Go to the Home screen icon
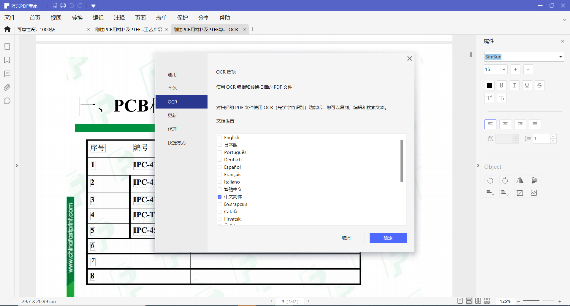The image size is (570, 306). click(x=7, y=29)
